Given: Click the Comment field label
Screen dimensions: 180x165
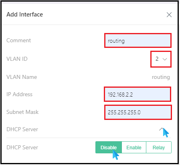Looking at the screenshot, I should click(x=18, y=40).
